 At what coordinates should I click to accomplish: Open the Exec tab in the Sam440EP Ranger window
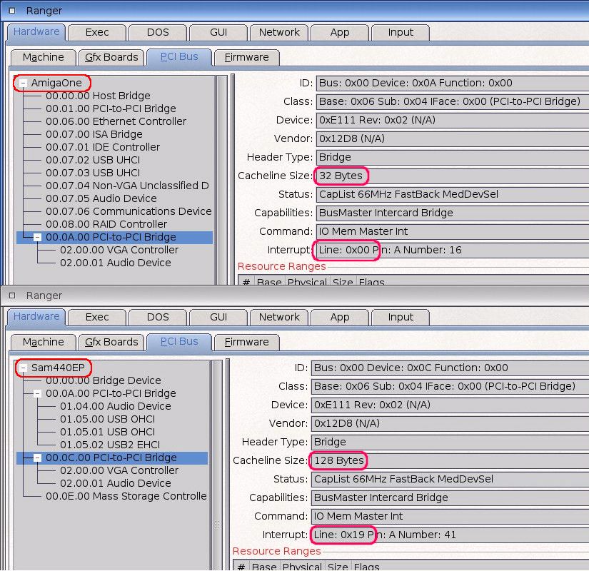[97, 318]
